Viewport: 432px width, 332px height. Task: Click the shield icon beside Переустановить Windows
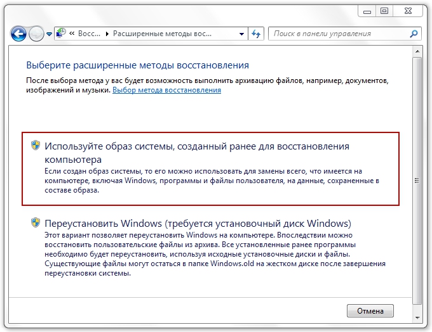pos(36,222)
